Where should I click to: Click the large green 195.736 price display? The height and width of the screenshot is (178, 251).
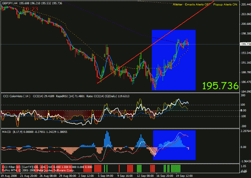(220, 86)
